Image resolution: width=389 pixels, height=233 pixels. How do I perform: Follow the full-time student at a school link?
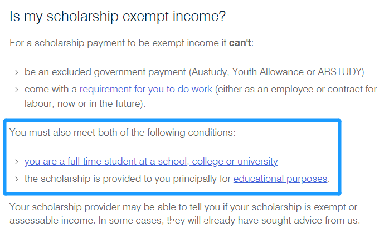pos(151,161)
